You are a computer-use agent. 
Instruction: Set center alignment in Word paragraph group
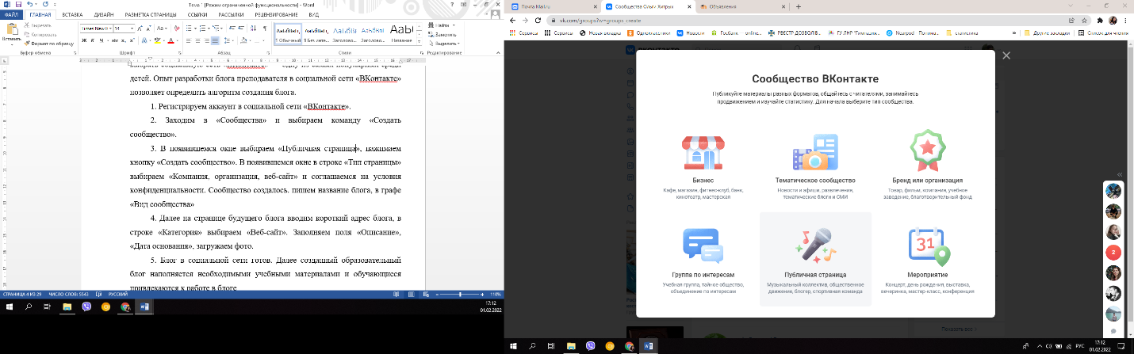coord(197,40)
